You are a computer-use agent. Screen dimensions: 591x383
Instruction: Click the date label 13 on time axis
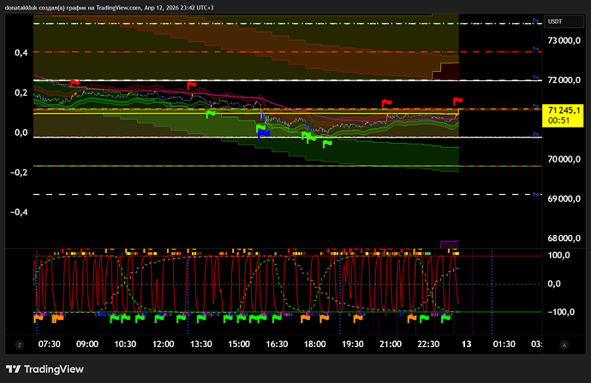coord(467,345)
